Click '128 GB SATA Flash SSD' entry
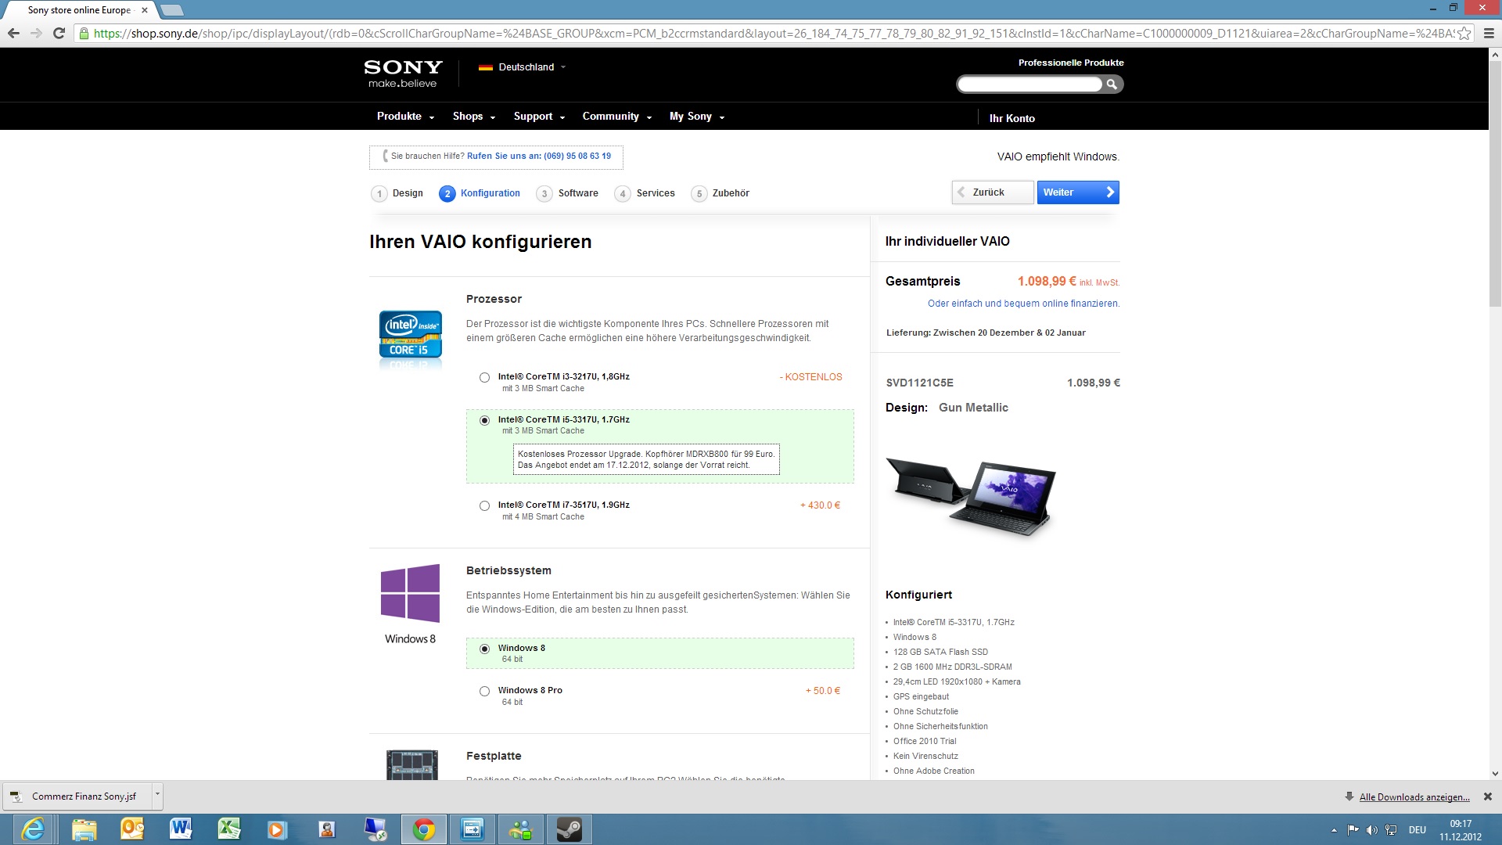Screen dimensions: 1502x845 click(940, 653)
